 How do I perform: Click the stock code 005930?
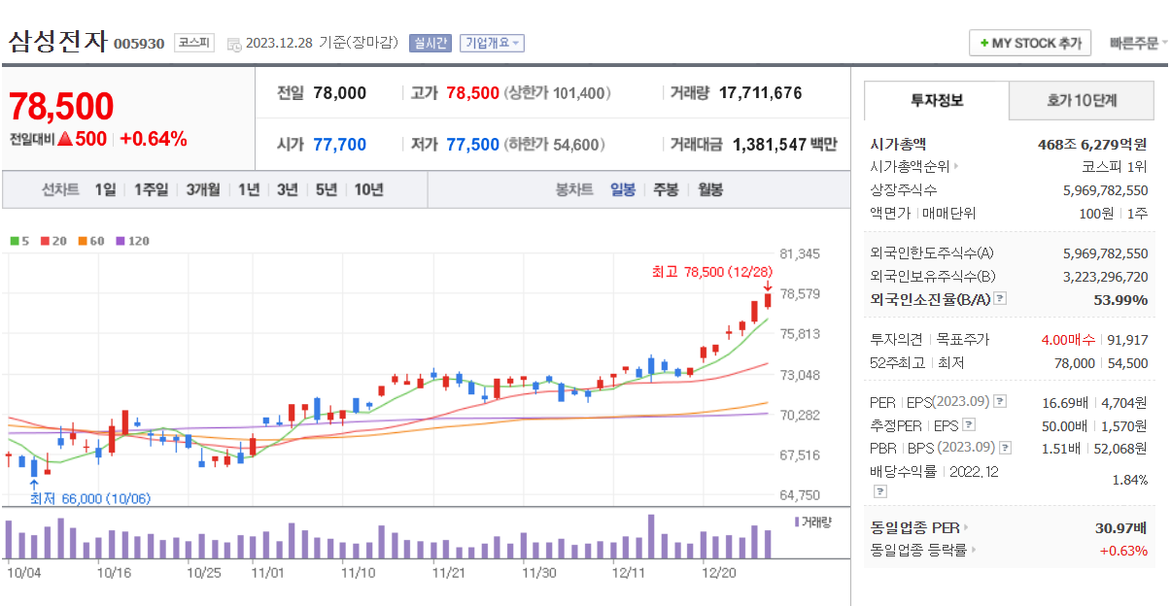tap(139, 44)
